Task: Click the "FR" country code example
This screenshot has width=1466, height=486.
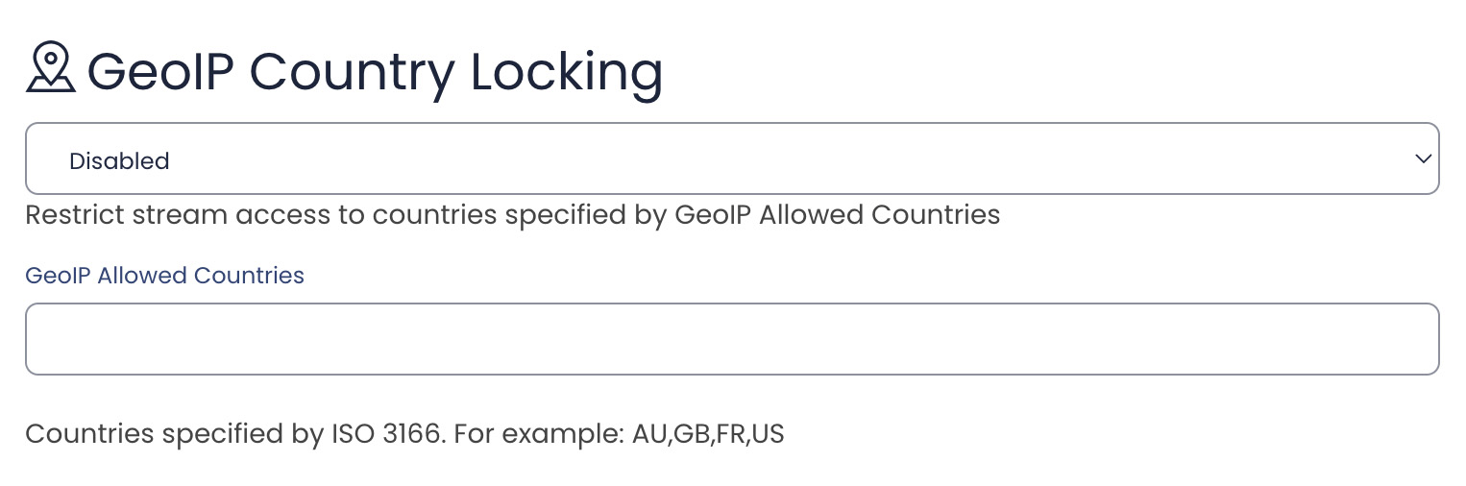Action: (x=731, y=434)
